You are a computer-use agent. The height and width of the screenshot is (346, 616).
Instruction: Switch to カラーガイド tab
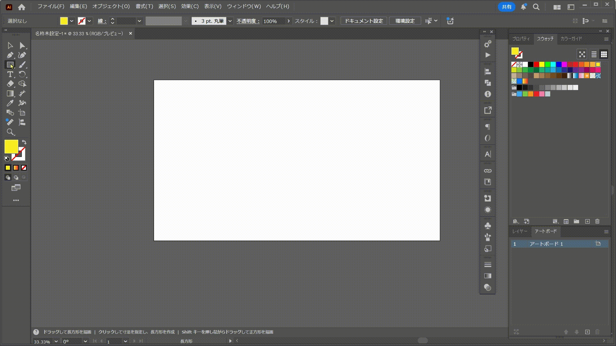[x=571, y=39]
